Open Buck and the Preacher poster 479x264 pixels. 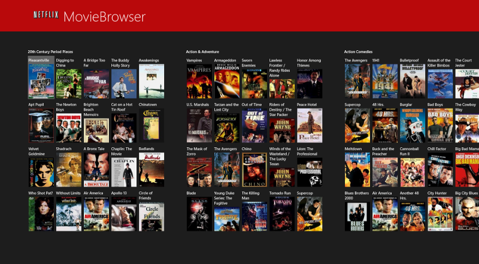point(384,172)
